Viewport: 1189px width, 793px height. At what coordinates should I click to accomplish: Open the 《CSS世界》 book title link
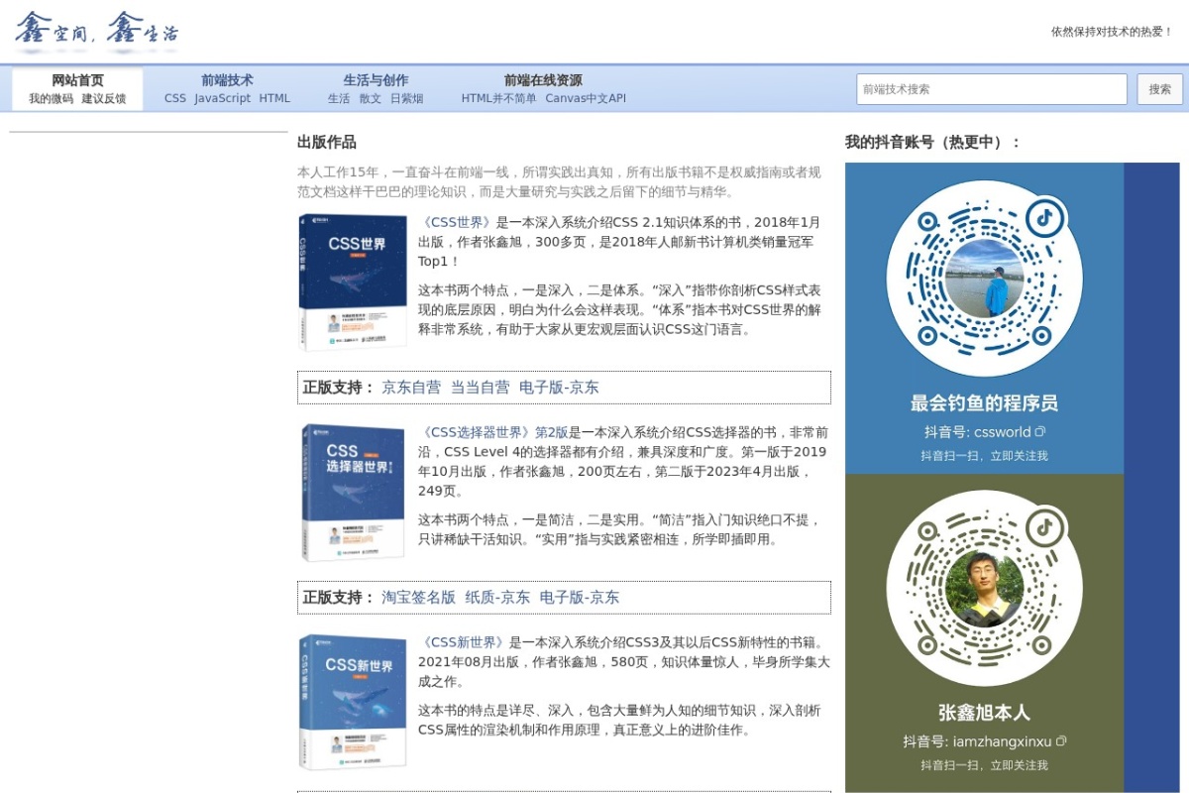pos(457,222)
